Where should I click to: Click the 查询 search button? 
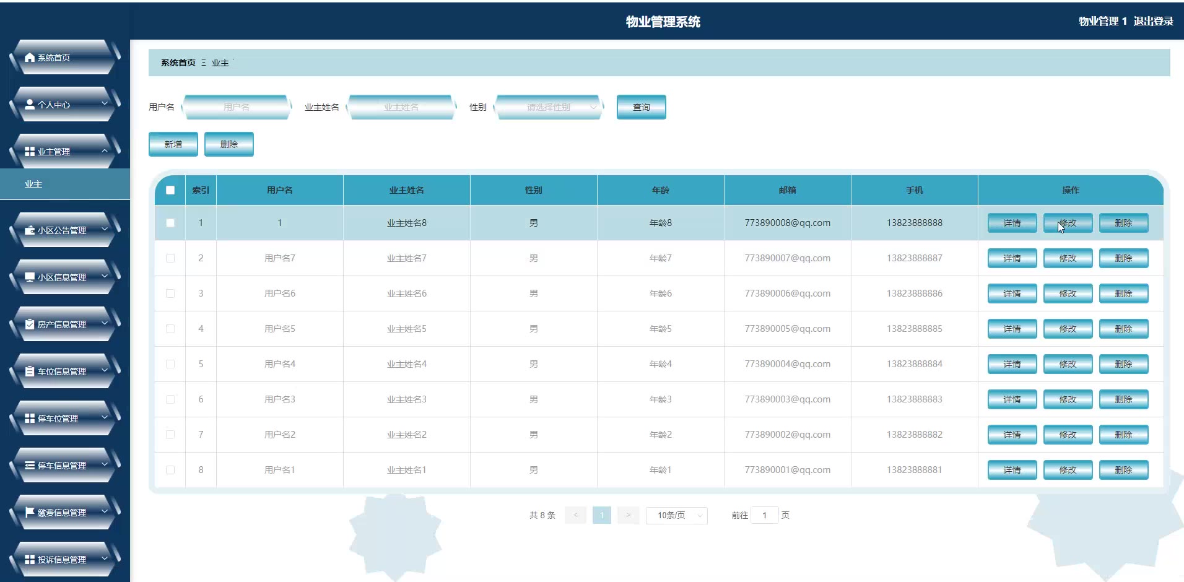click(x=641, y=107)
